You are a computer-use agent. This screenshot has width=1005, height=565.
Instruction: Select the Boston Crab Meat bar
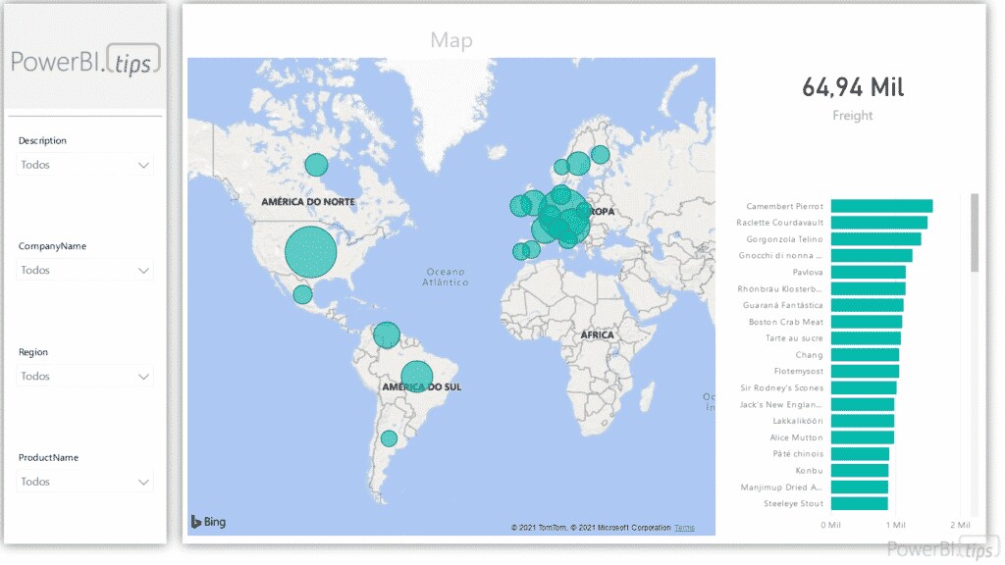(867, 322)
